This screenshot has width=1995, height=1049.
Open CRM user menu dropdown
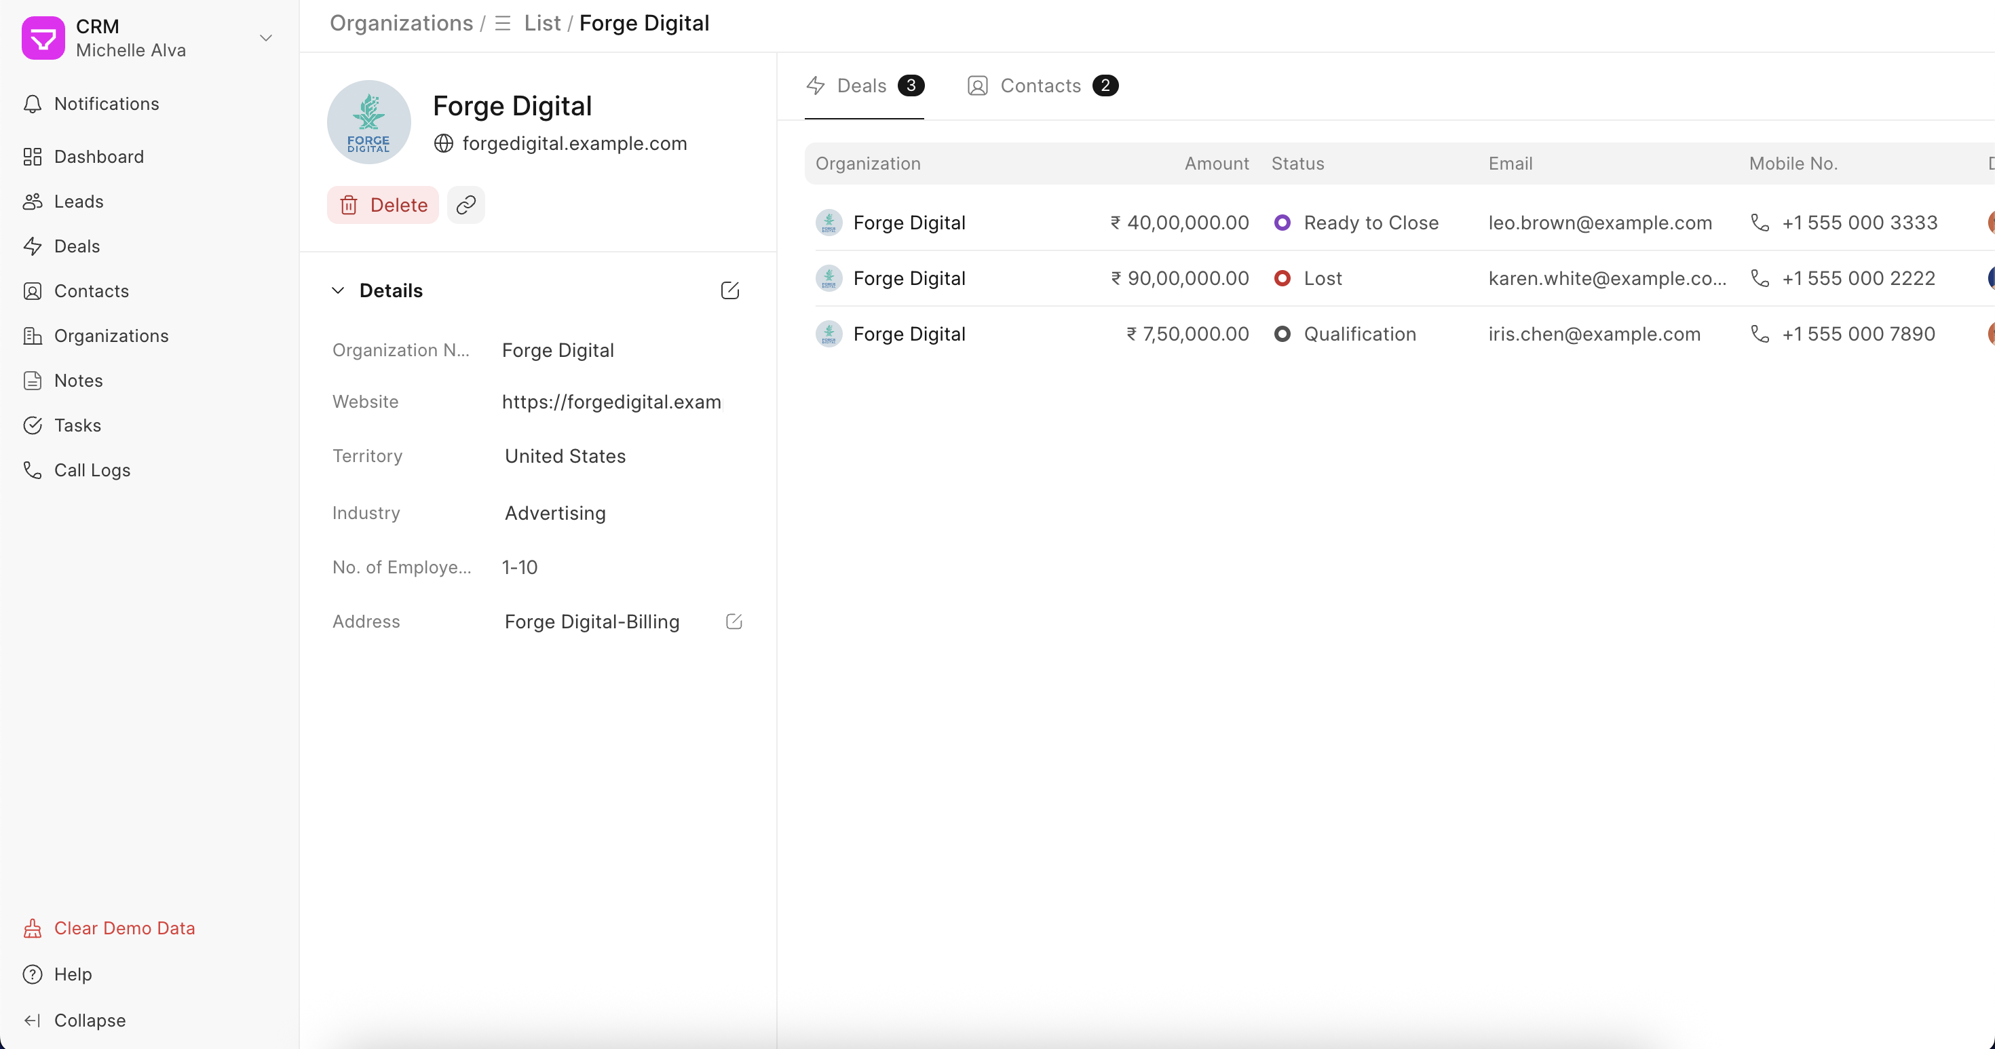click(265, 37)
